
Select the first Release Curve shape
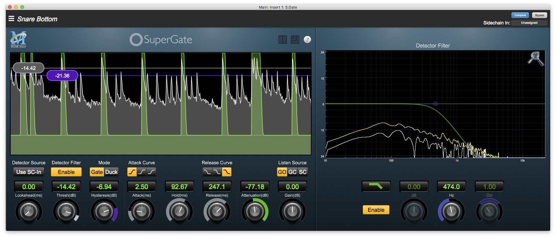[x=207, y=172]
